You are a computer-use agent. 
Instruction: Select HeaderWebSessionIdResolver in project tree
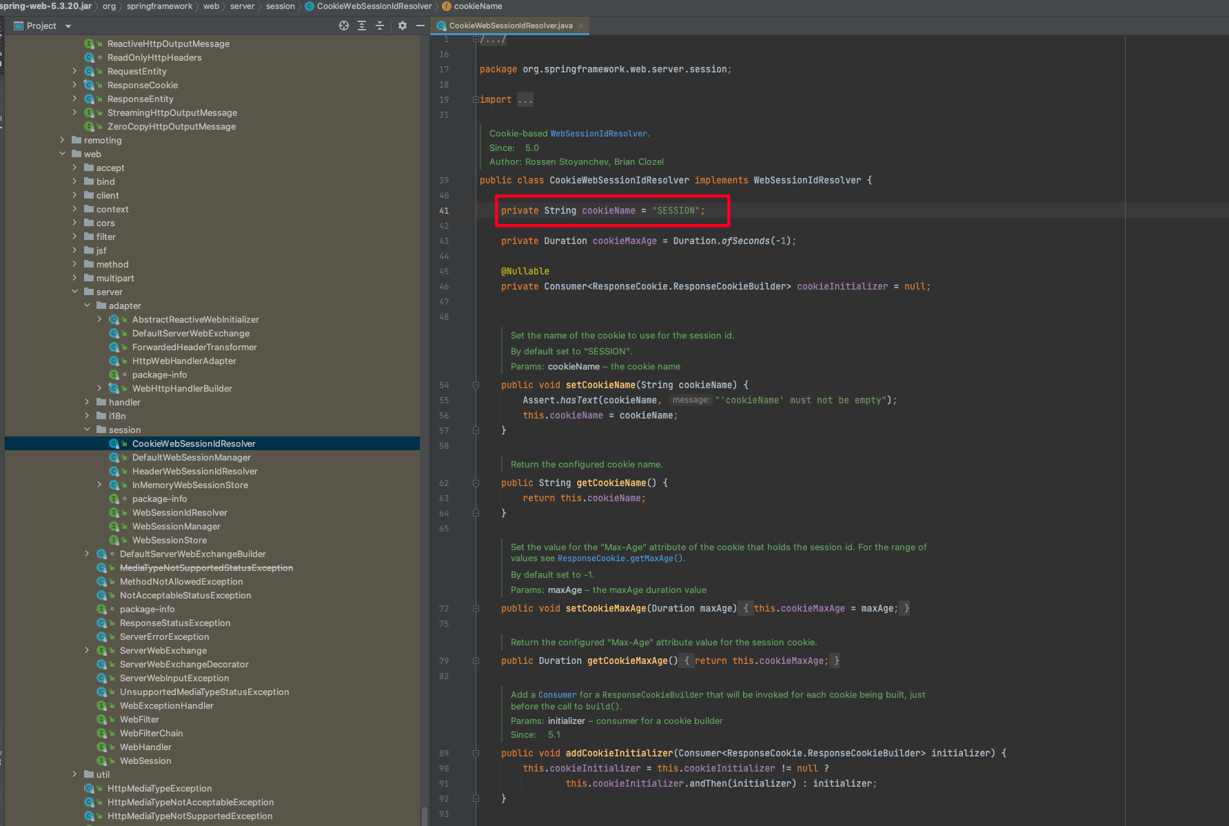(x=194, y=471)
